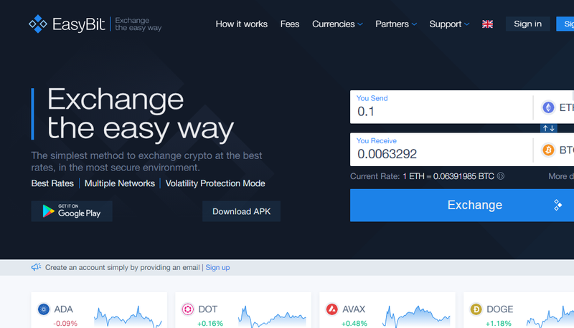Click the Volatility Protection Mode text

point(215,183)
